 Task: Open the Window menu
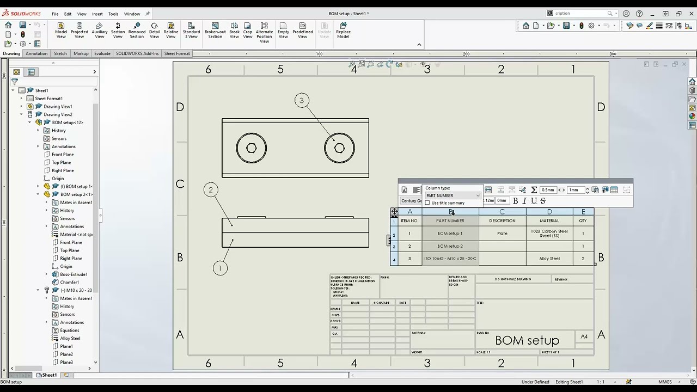pyautogui.click(x=132, y=14)
